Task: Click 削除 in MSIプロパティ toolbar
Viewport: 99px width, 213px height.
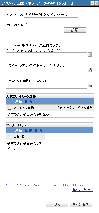Action: coord(39,130)
